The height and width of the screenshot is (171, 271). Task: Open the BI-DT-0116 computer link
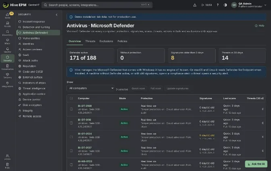pos(85,120)
